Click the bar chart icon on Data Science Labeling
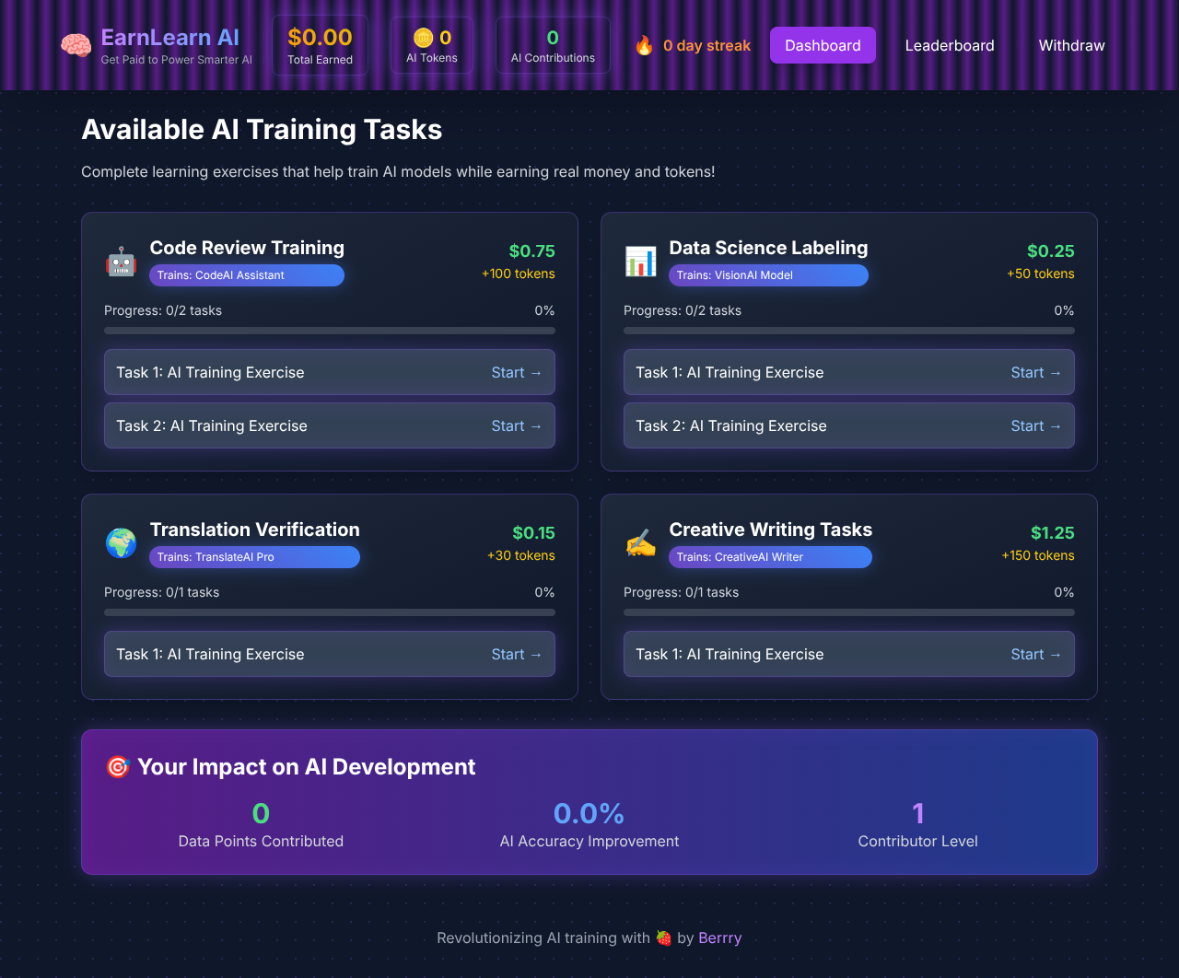 pos(640,261)
